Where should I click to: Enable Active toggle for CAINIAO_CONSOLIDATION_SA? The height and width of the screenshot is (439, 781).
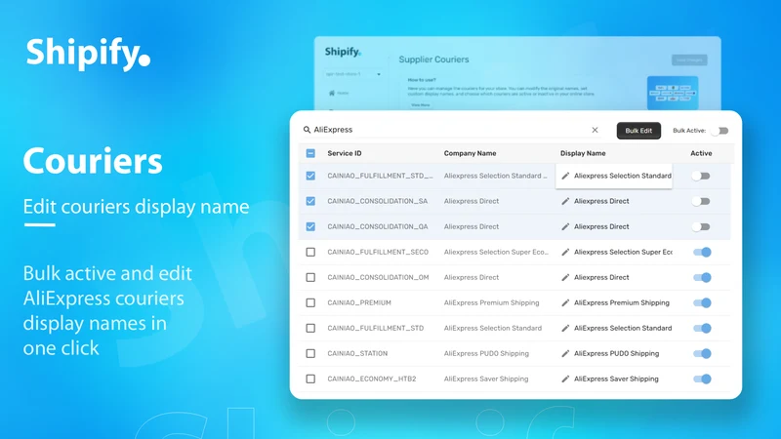click(x=701, y=201)
